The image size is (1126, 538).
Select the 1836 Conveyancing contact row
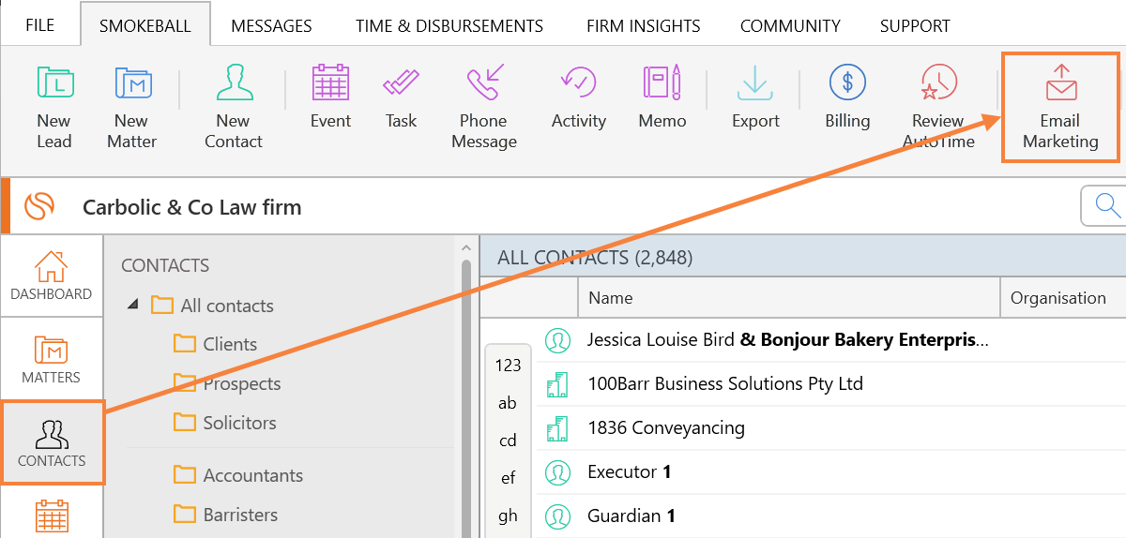830,428
